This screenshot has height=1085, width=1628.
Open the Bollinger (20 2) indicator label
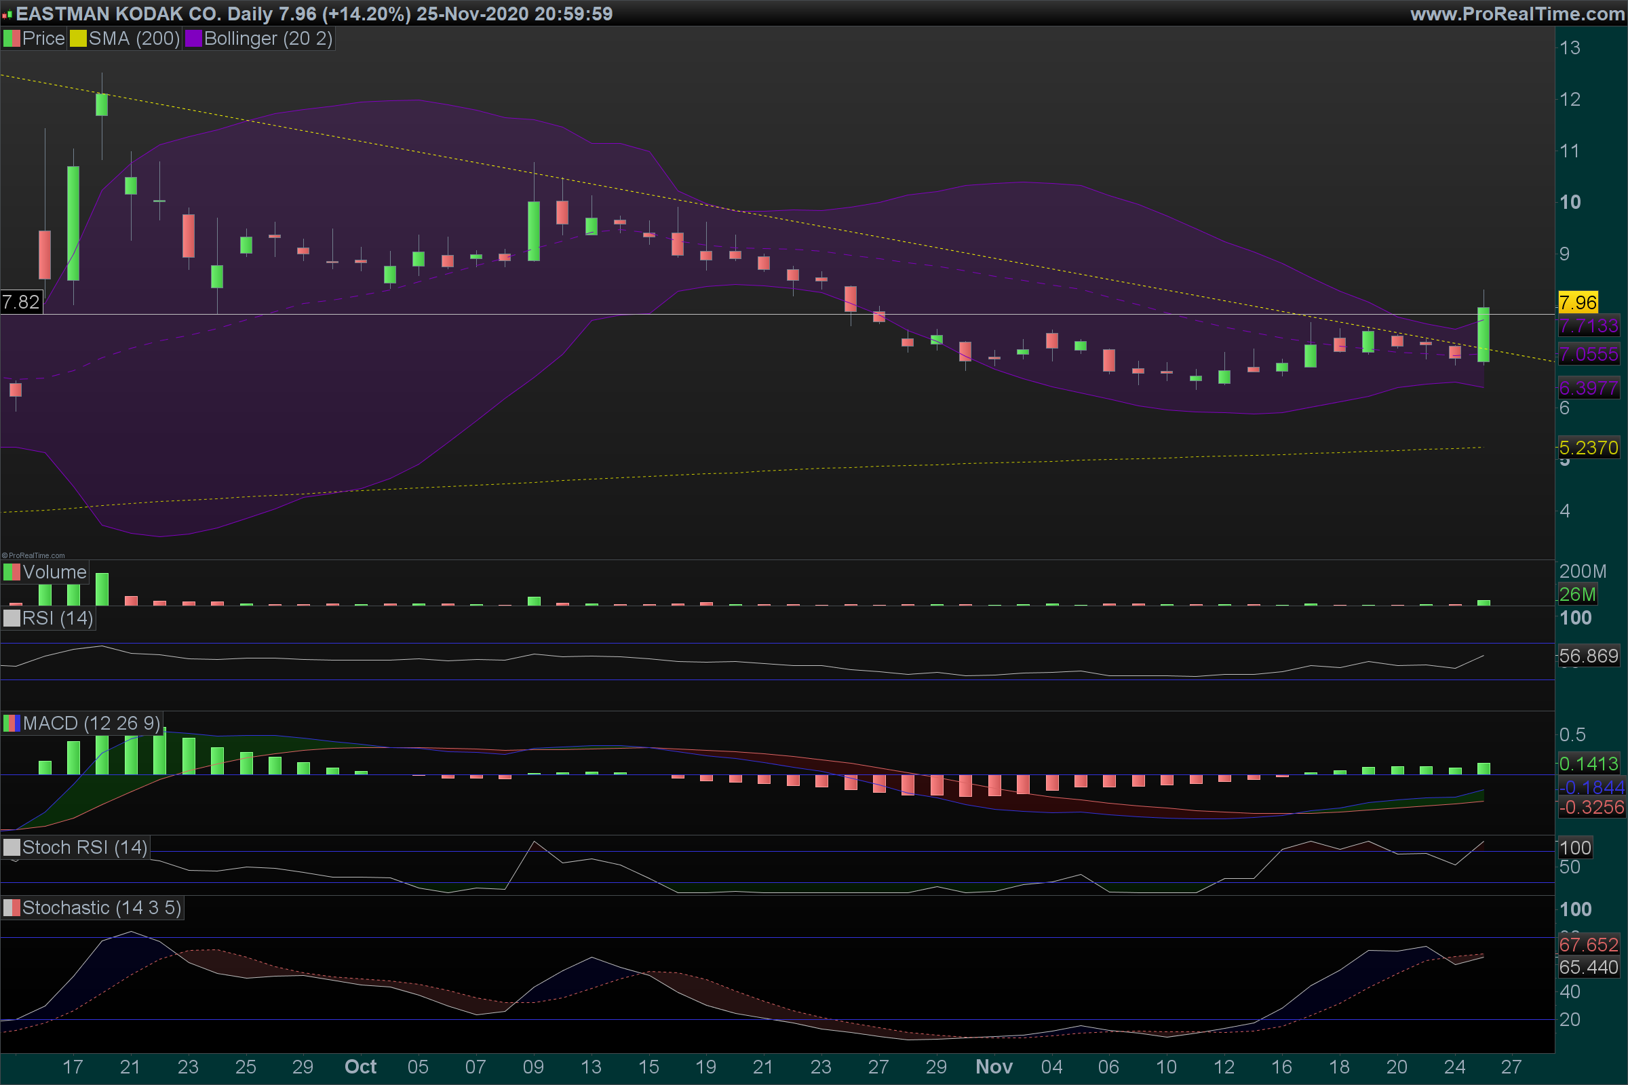[268, 39]
